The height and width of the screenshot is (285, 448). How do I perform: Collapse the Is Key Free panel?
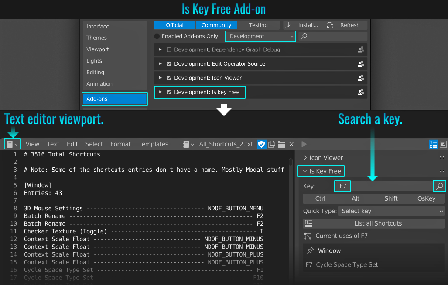[x=305, y=171]
